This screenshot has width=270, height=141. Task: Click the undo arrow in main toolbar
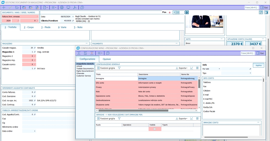click(x=17, y=7)
